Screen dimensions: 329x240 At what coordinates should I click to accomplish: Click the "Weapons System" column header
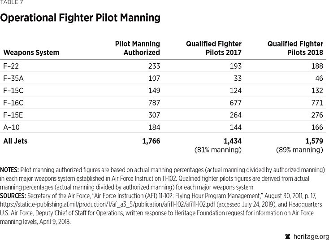click(31, 52)
